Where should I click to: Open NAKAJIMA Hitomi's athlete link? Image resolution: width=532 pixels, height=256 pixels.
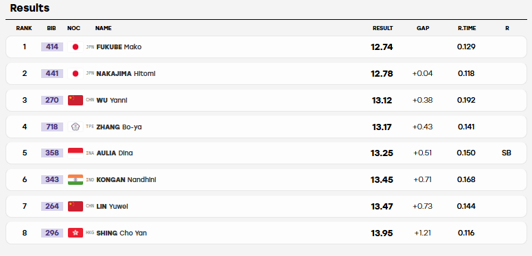(x=126, y=73)
